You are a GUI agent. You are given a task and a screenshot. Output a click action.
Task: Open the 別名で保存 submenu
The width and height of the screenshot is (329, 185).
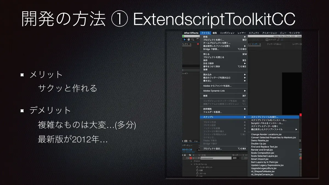(x=223, y=63)
